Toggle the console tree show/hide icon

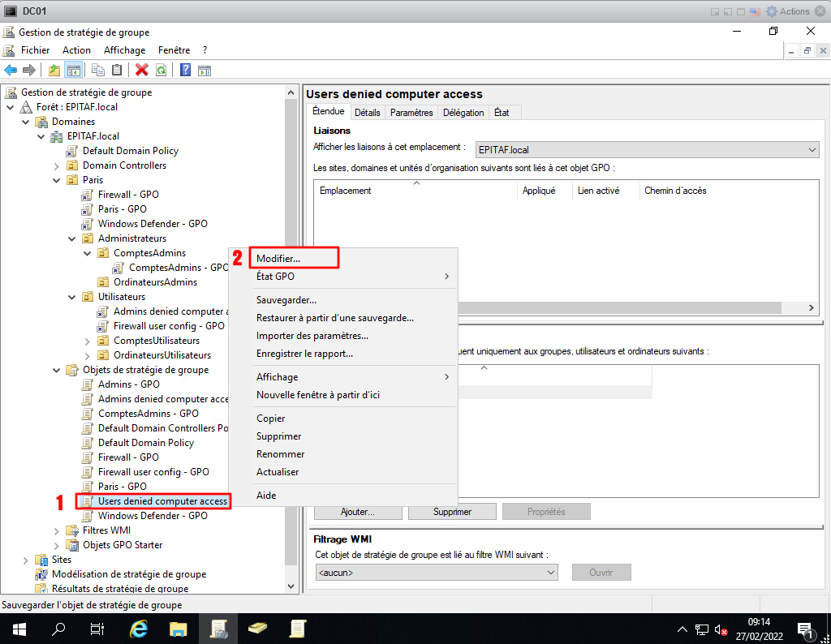click(x=73, y=71)
